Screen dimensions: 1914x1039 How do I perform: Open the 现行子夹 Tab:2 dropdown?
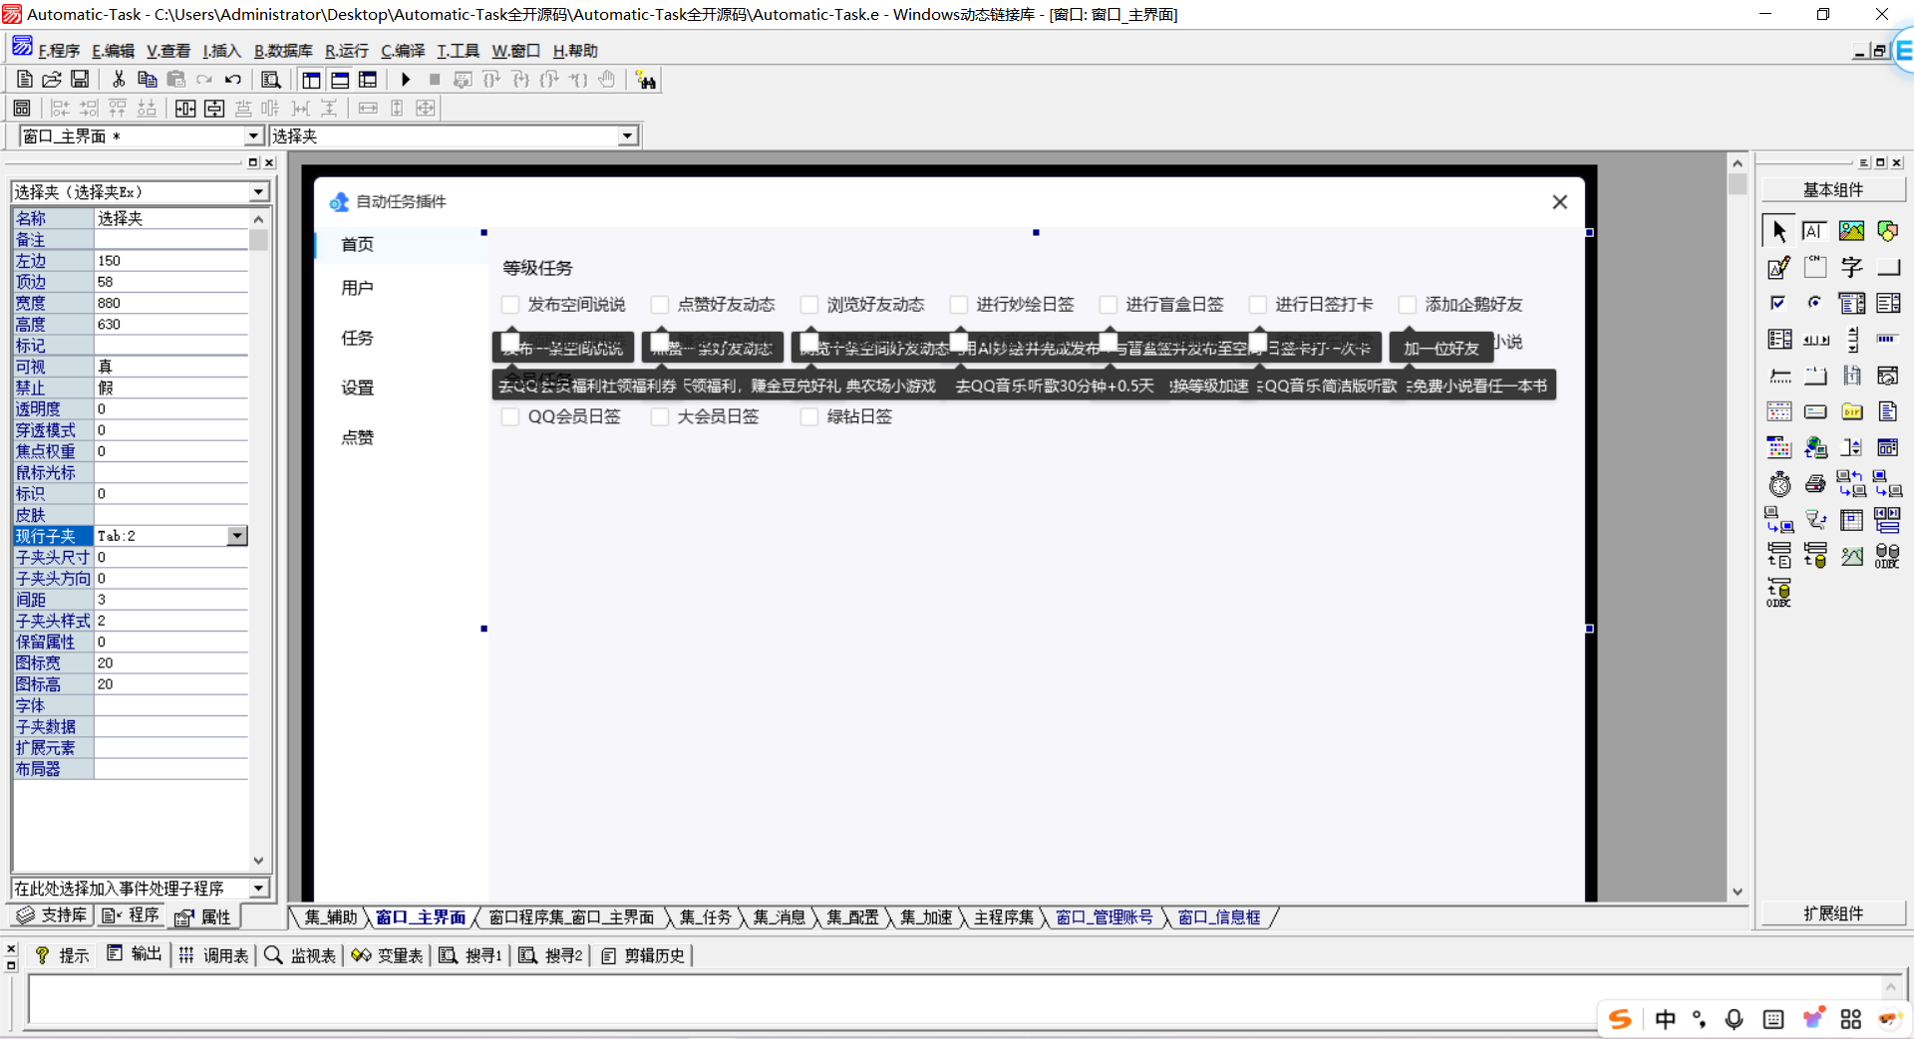(237, 536)
